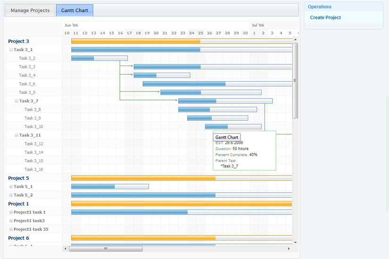Image resolution: width=389 pixels, height=259 pixels.
Task: Collapse the Task 3_7 subtask group
Action: coord(17,101)
